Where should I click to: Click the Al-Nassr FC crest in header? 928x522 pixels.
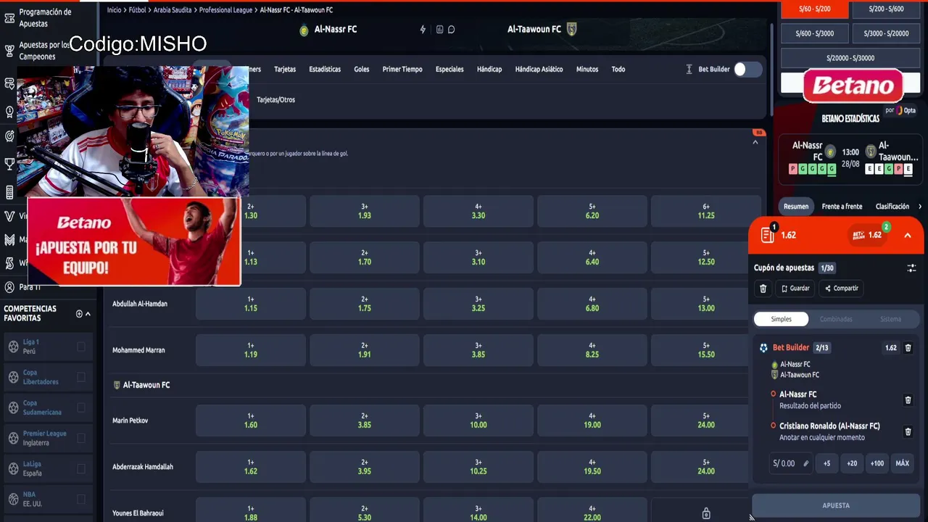click(304, 30)
